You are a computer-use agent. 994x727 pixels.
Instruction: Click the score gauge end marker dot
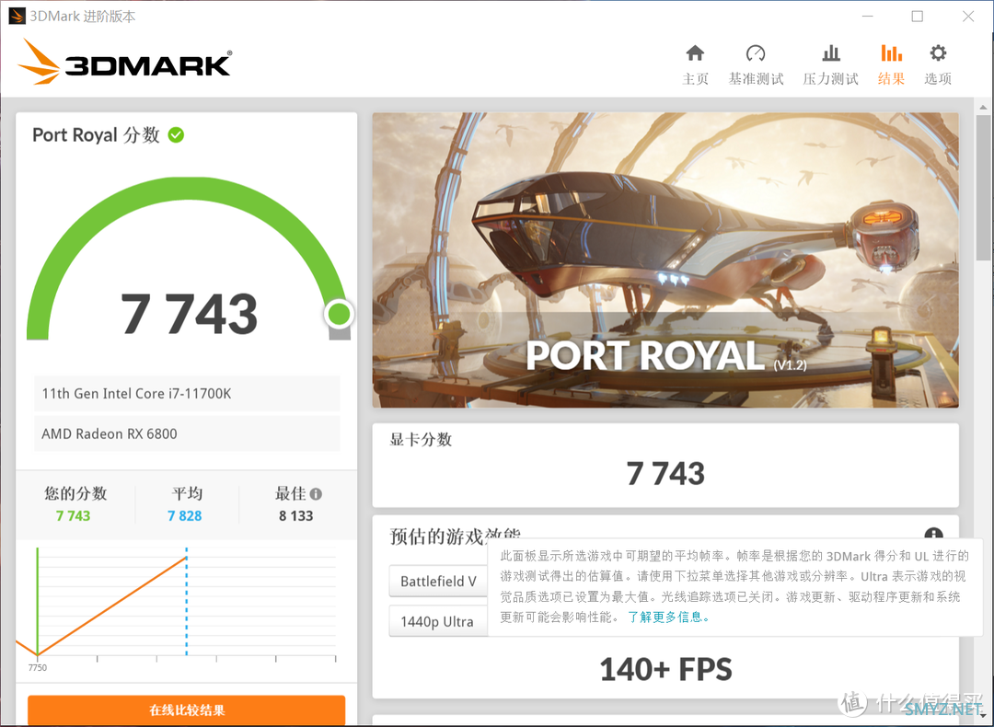tap(339, 314)
